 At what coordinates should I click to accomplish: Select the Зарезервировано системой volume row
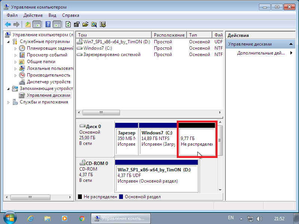pyautogui.click(x=149, y=55)
